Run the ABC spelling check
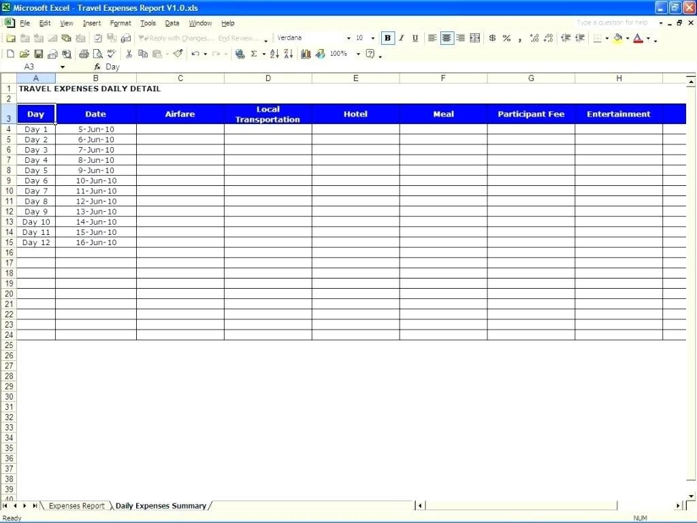The image size is (697, 523). pyautogui.click(x=112, y=54)
